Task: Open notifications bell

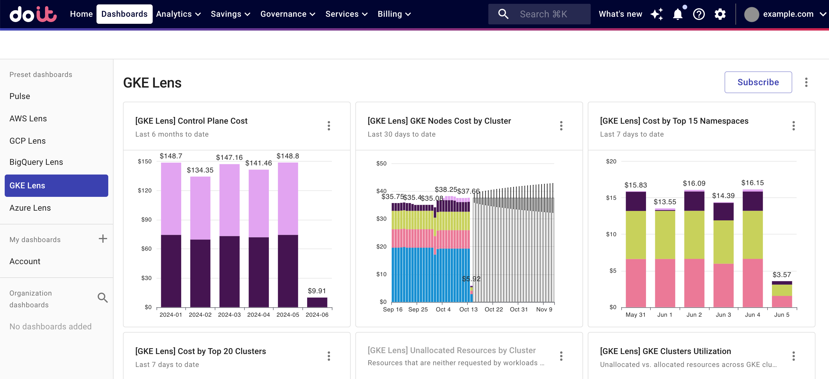Action: point(678,14)
